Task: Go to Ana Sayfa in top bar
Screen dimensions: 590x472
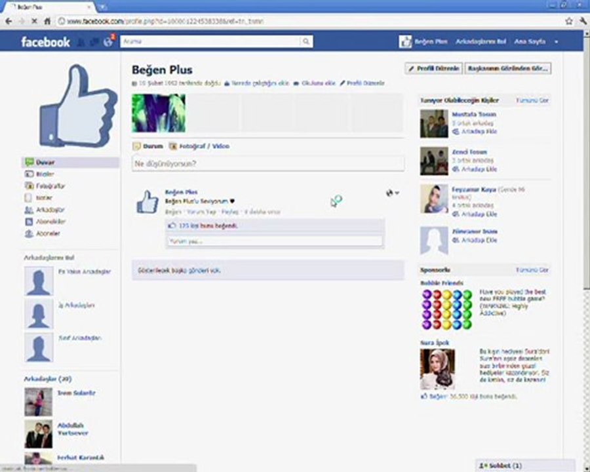Action: [x=530, y=41]
